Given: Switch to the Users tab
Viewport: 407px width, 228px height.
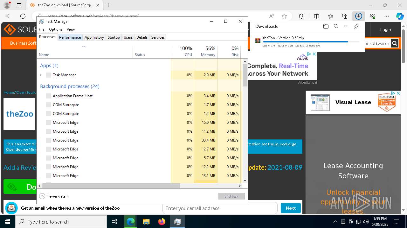Looking at the screenshot, I should point(128,37).
